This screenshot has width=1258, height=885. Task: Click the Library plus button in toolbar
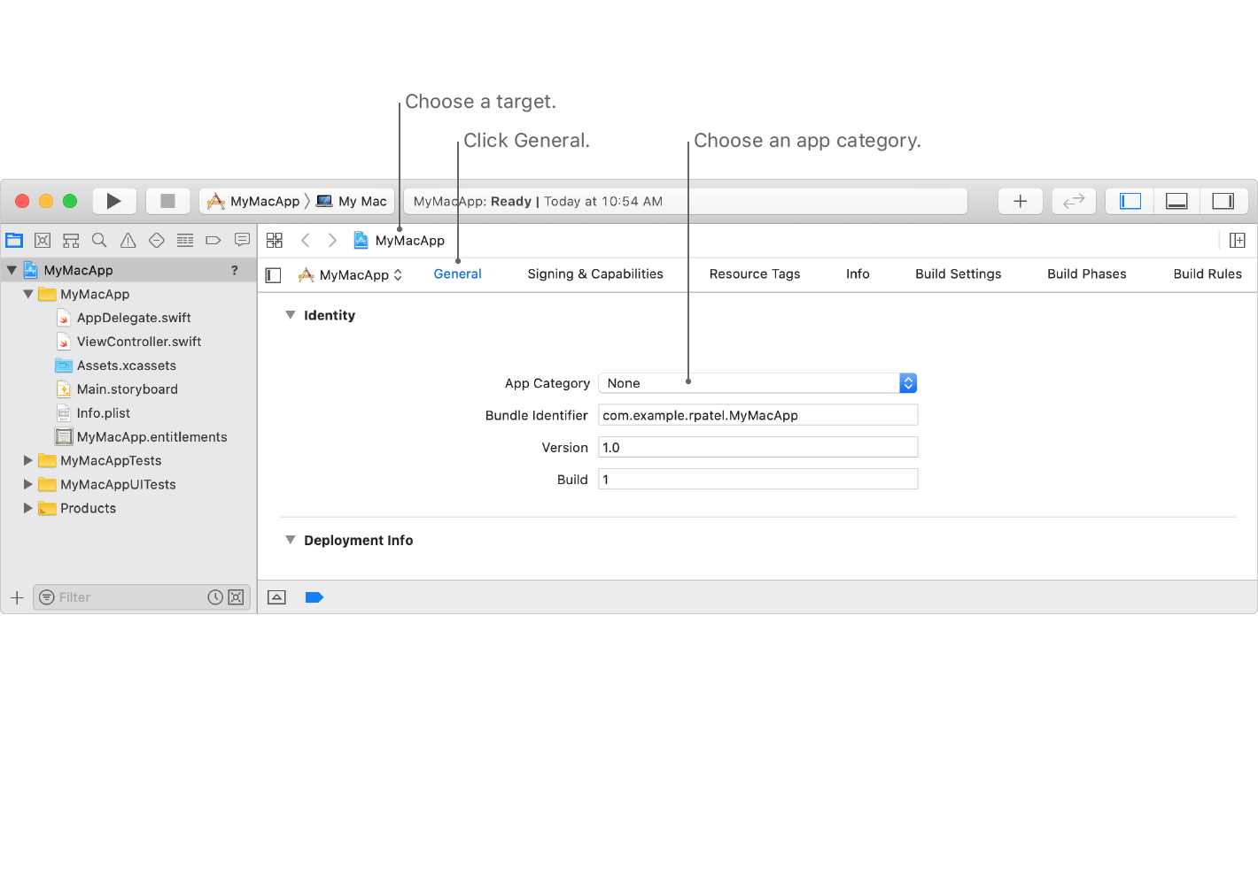tap(1020, 201)
